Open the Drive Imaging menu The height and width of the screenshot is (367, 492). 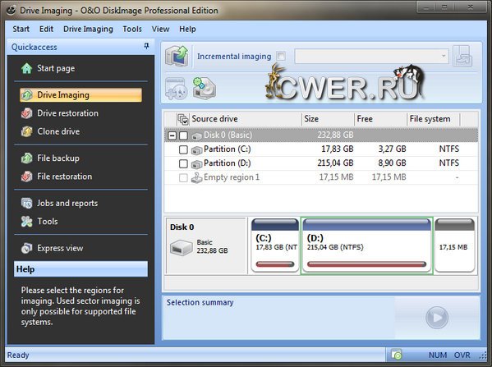(x=88, y=29)
